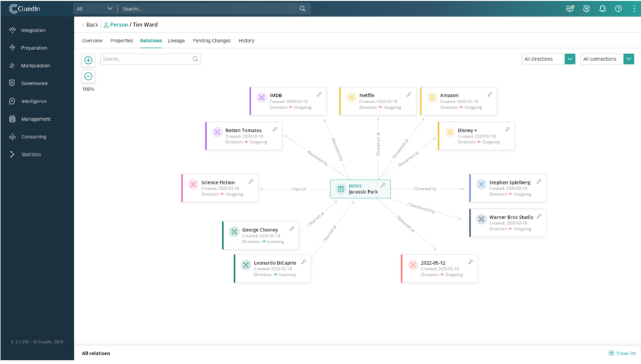Expand the All directions dropdown
641x364 pixels.
coord(570,59)
